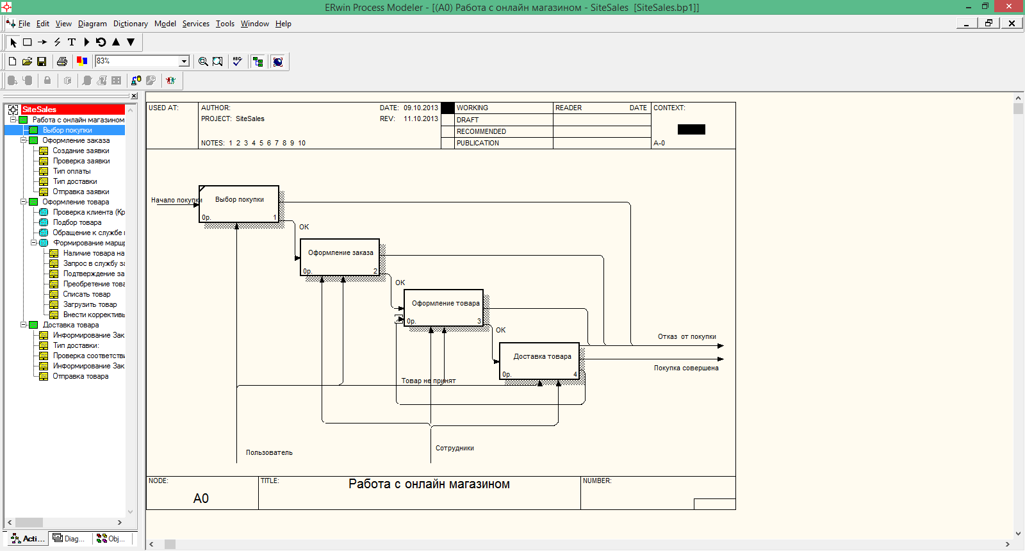Collapse the Оформление заказа tree node

[x=24, y=140]
